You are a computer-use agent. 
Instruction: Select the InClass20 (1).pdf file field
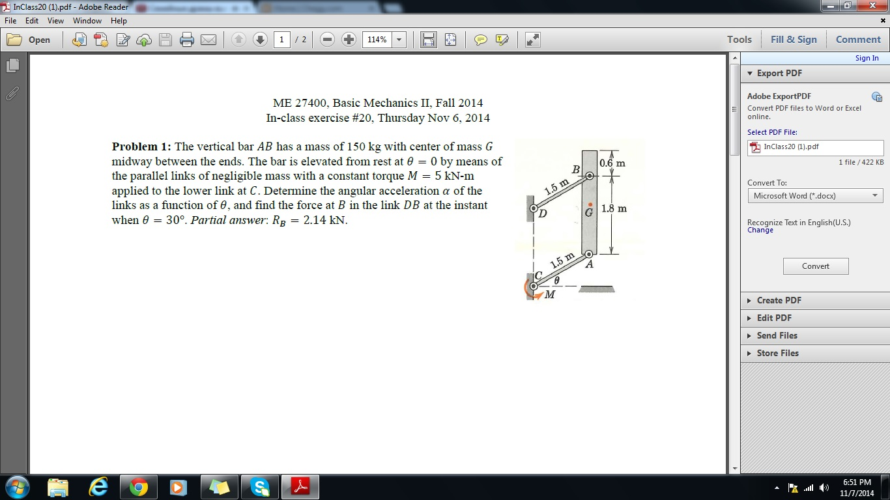coord(815,147)
